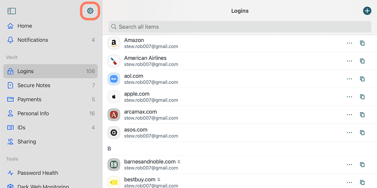Open Secure Notes in sidebar
The image size is (377, 188).
pyautogui.click(x=50, y=85)
